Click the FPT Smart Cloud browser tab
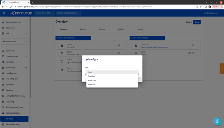224x128 pixels. point(15,2)
